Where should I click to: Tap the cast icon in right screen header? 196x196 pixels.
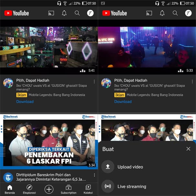point(149,13)
